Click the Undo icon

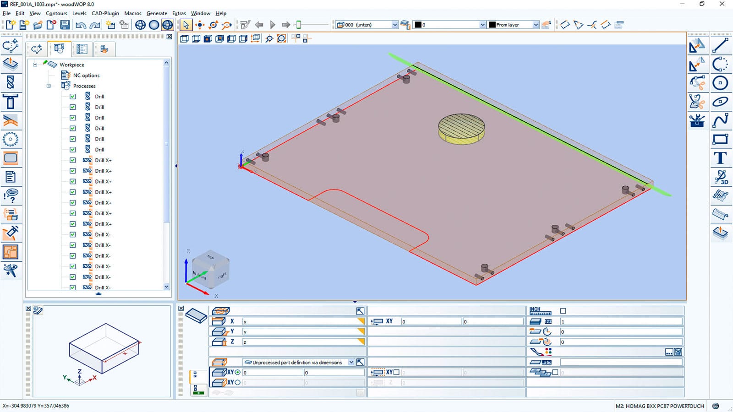pos(81,25)
